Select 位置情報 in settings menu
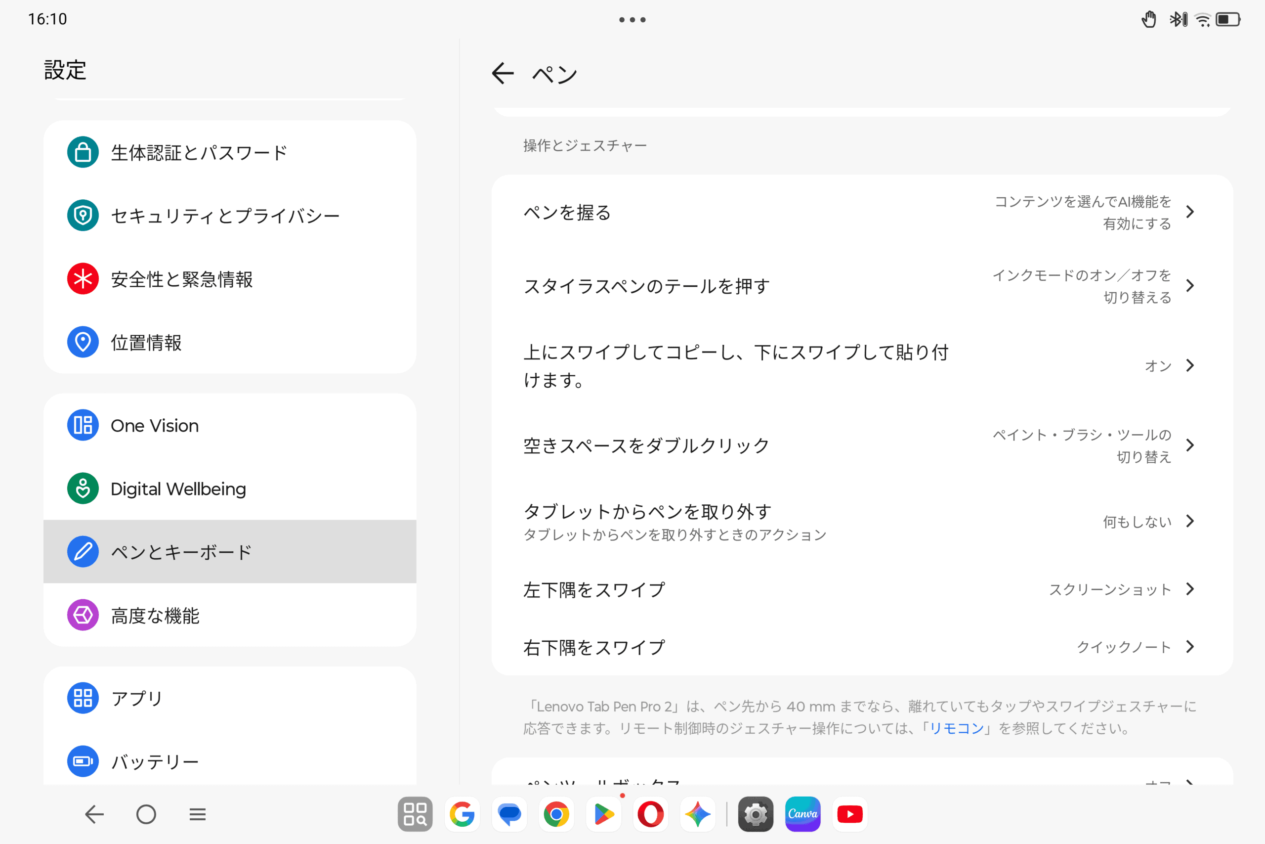1265x844 pixels. tap(230, 342)
